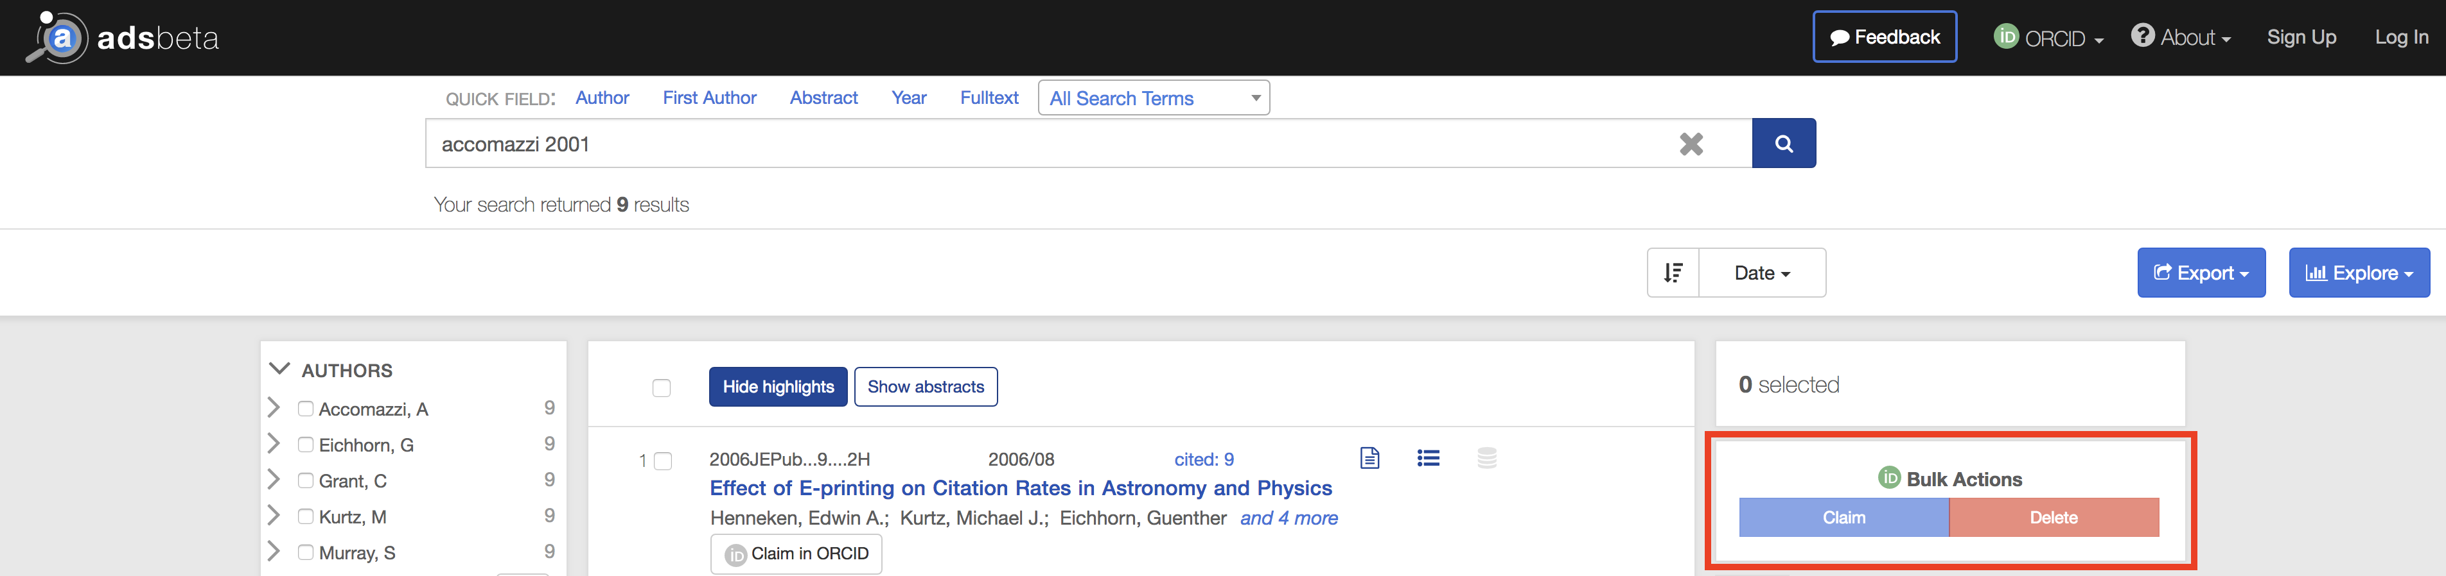Screen dimensions: 2446x576
Task: Click the ads beta logo
Action: coord(121,37)
